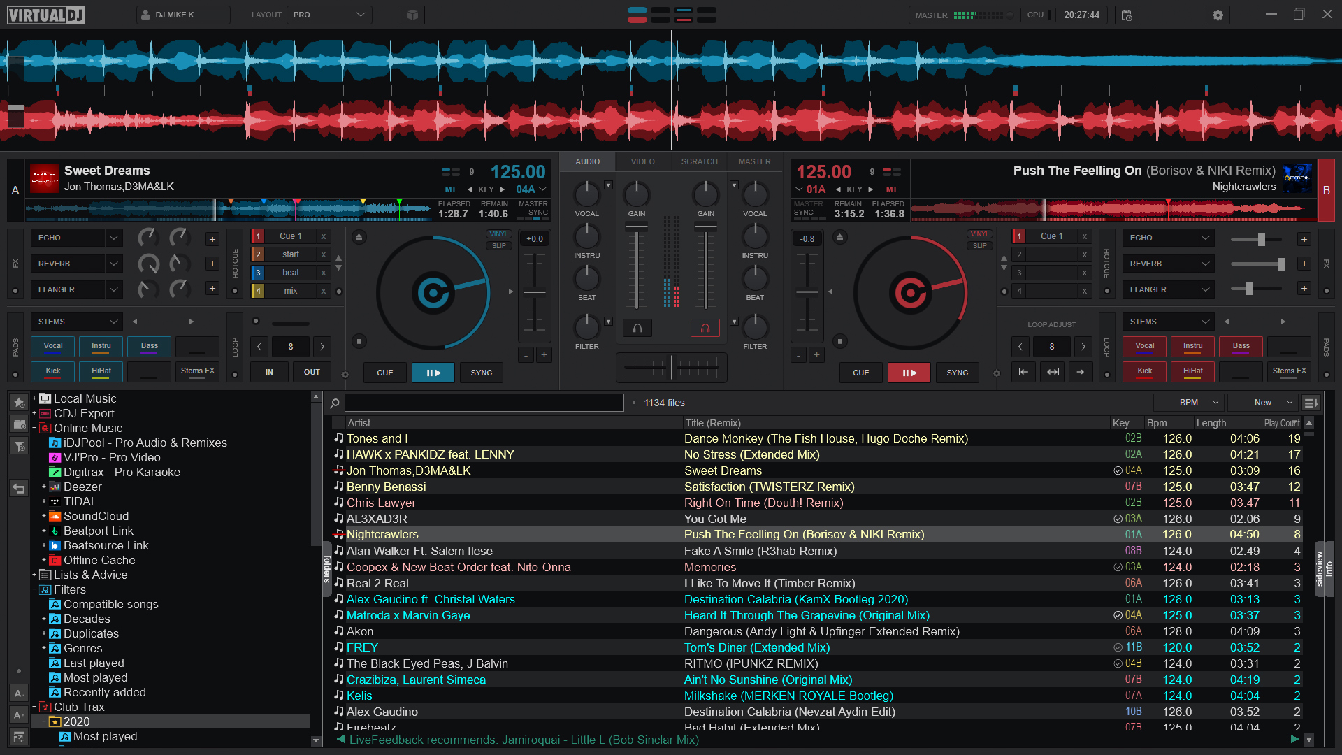The width and height of the screenshot is (1342, 755).
Task: Switch to the SCRATCH mixer tab
Action: pos(699,161)
